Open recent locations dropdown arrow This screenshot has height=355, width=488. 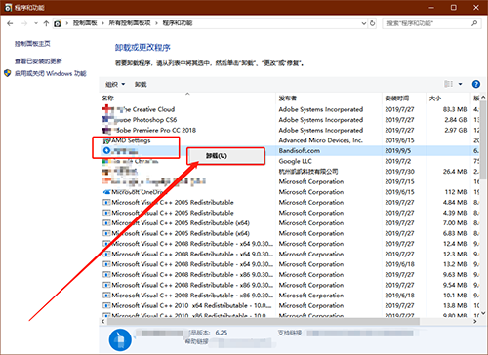(x=36, y=23)
